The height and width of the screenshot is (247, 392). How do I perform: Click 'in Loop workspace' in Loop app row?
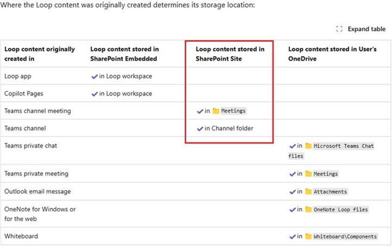(125, 76)
